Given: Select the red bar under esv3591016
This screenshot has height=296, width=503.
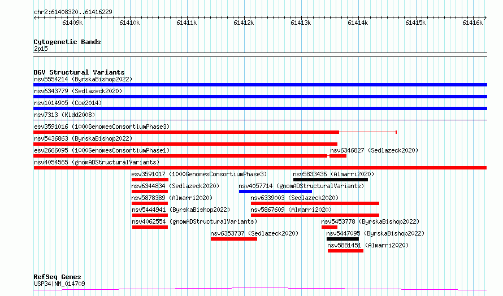Looking at the screenshot, I should (x=186, y=132).
